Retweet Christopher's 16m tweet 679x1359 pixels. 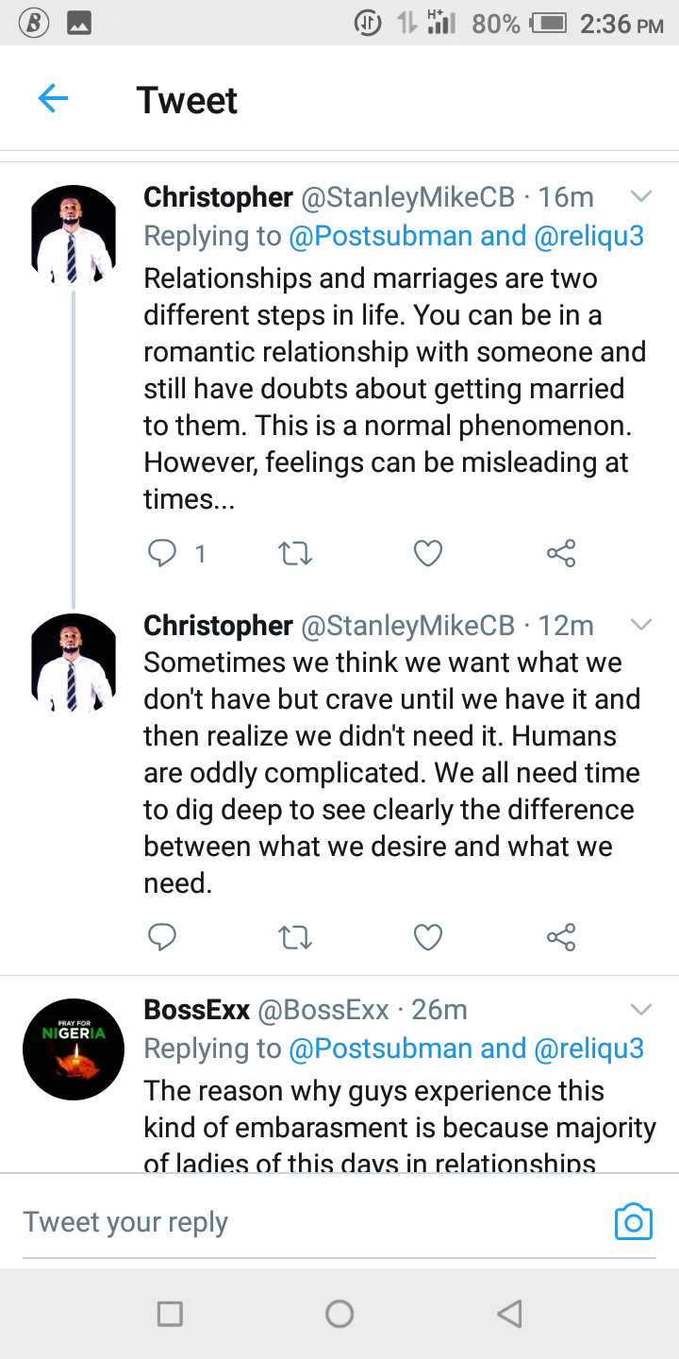pos(296,553)
